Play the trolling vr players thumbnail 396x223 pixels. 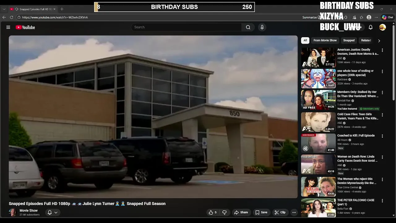(318, 78)
